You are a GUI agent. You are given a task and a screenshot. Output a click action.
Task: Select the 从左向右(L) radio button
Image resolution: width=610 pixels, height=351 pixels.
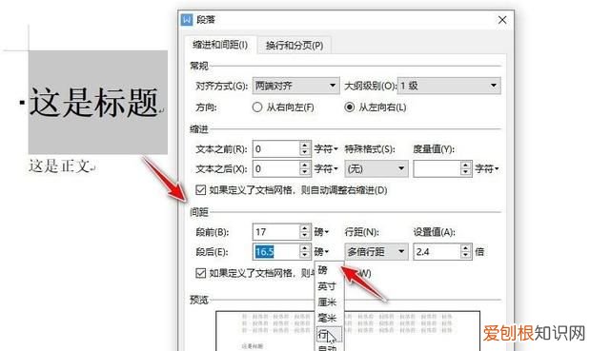pos(350,107)
